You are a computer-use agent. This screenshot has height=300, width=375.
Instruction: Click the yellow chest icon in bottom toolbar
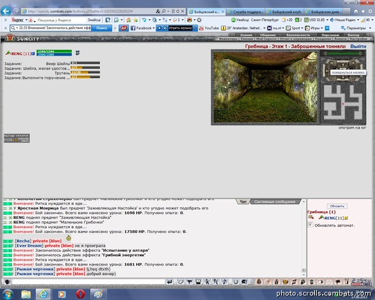tap(286, 282)
